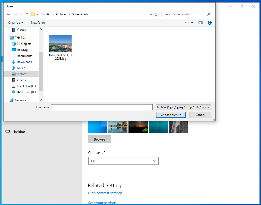Select the underwater wallpaper thumbnail

pos(158,127)
